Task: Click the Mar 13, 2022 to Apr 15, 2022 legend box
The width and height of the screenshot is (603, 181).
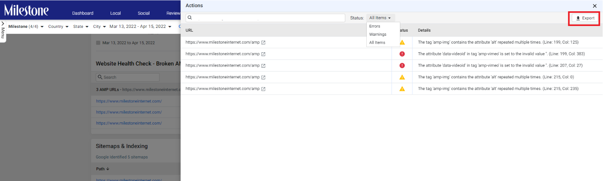Action: 98,43
